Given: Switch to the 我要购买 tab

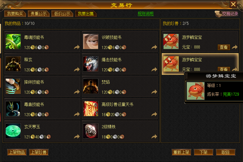Looking at the screenshot, I should pos(15,14).
